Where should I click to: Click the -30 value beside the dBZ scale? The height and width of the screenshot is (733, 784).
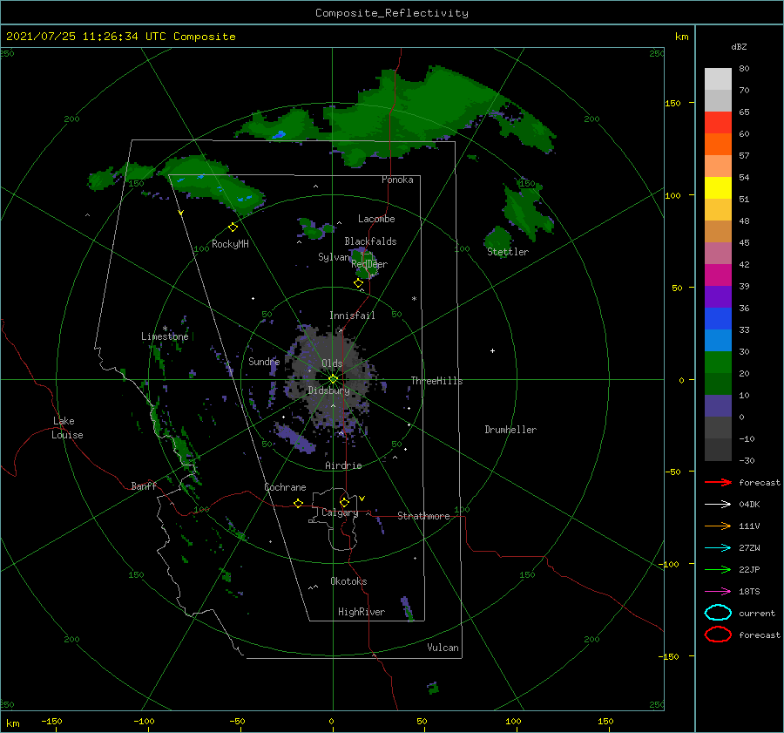coord(747,460)
